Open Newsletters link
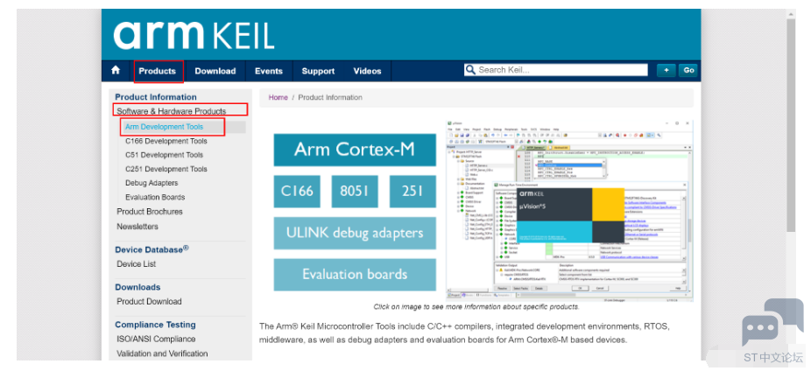The height and width of the screenshot is (371, 811). [x=137, y=227]
